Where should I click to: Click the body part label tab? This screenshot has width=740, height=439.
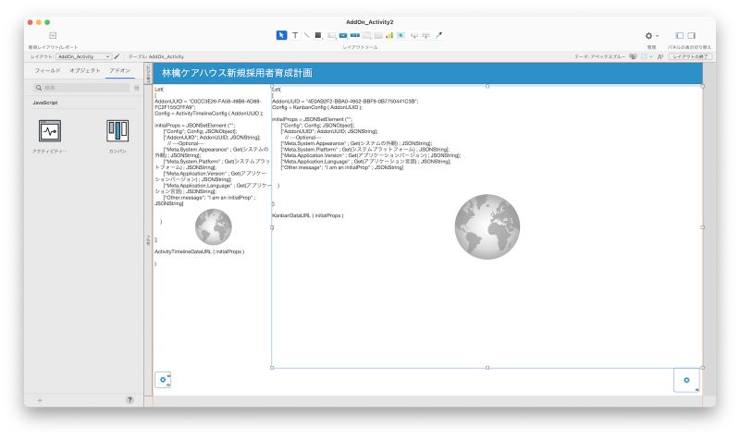(x=148, y=240)
